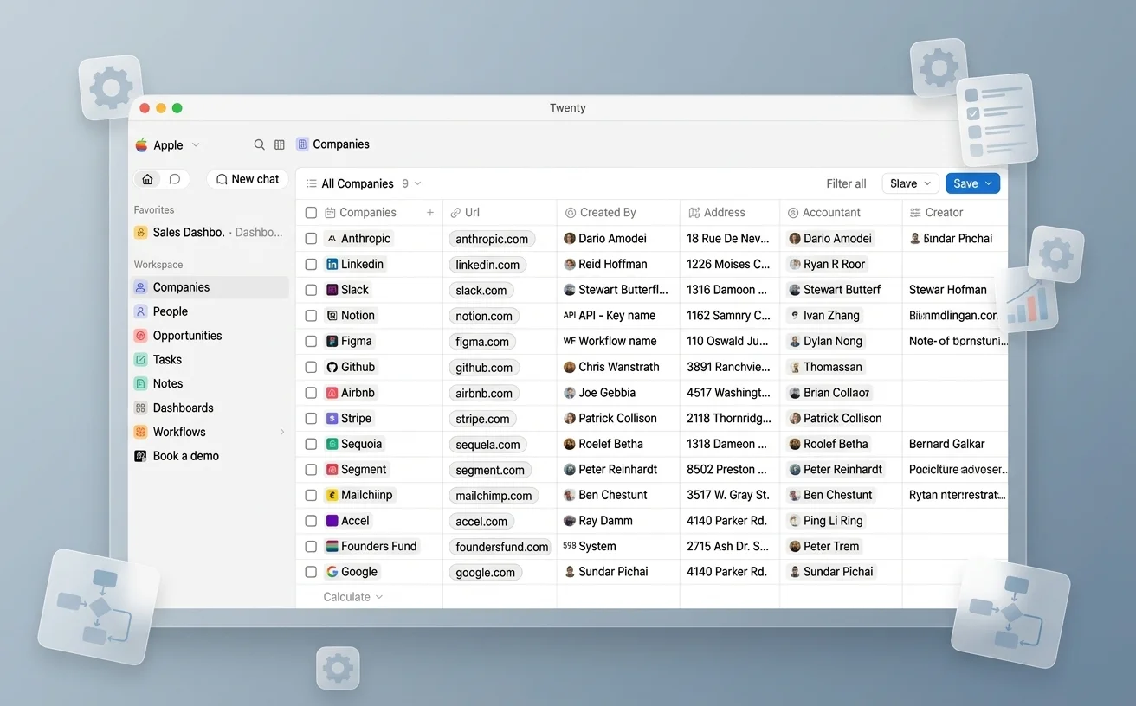Open the search icon in the top bar

pyautogui.click(x=259, y=144)
